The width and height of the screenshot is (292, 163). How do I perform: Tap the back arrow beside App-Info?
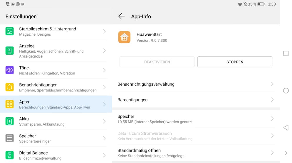pyautogui.click(x=121, y=16)
